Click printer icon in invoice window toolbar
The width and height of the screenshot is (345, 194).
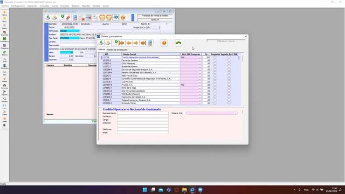[x=54, y=18]
